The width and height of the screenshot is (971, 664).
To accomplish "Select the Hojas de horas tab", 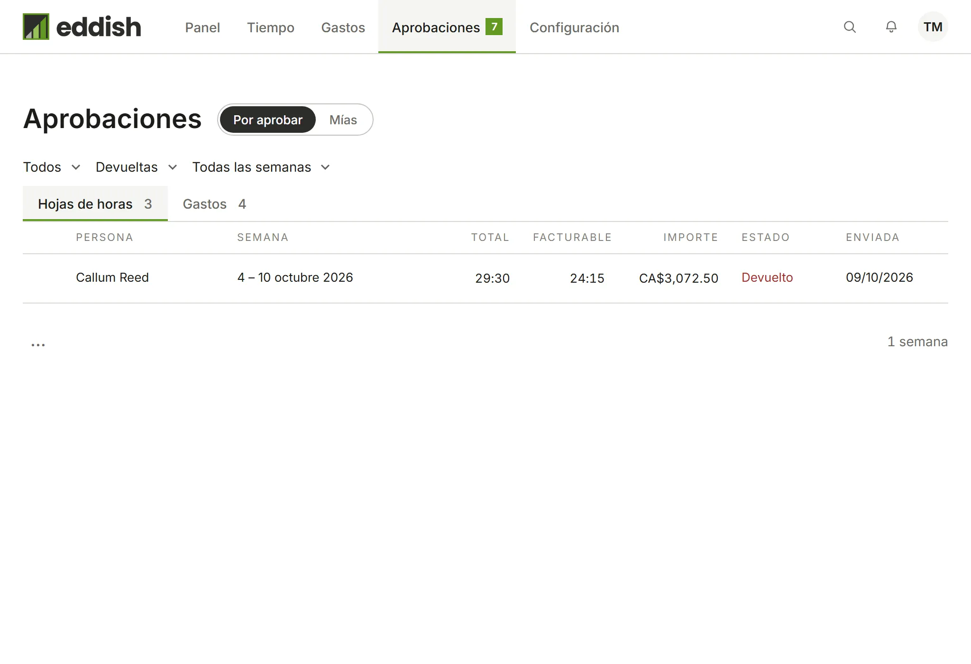I will (95, 203).
